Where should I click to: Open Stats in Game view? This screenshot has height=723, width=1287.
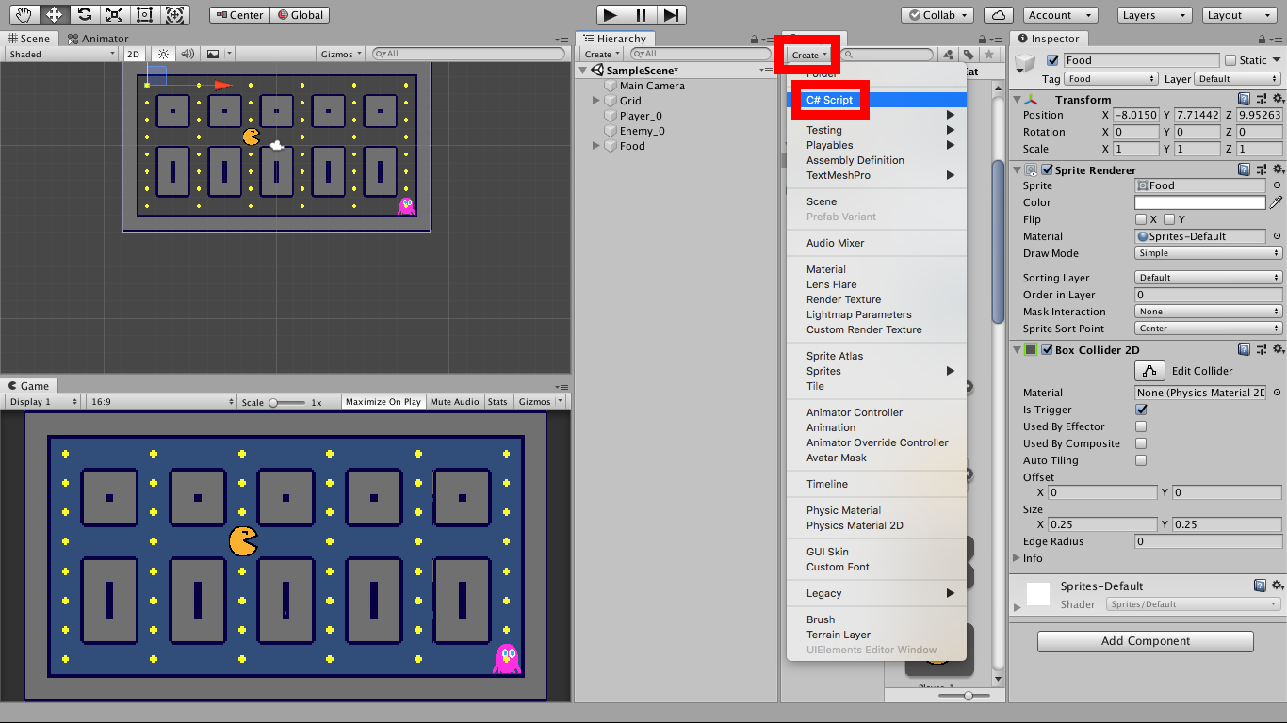[497, 402]
